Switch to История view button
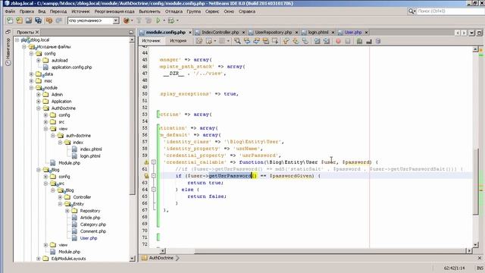This screenshot has height=273, width=485. 178,41
